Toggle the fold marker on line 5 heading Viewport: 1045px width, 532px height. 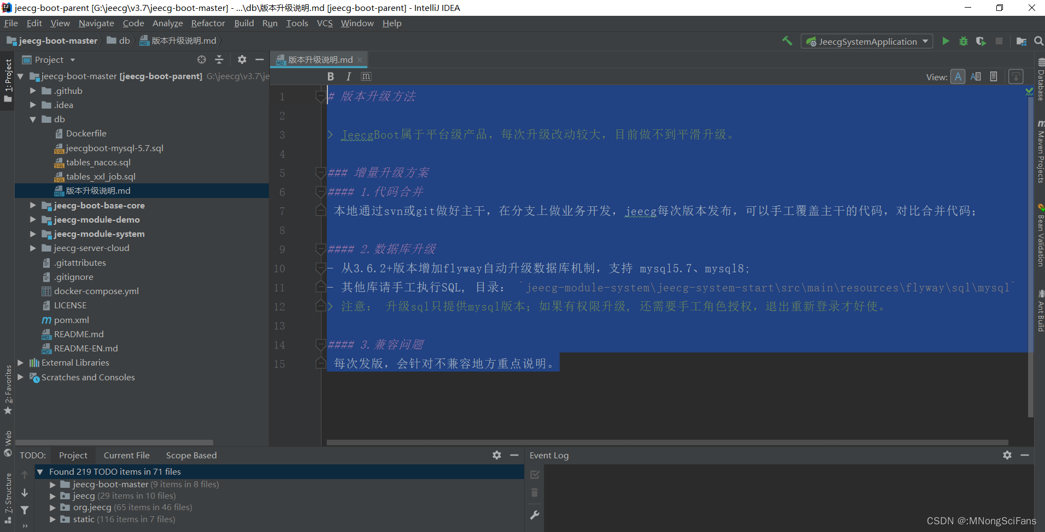click(x=320, y=173)
